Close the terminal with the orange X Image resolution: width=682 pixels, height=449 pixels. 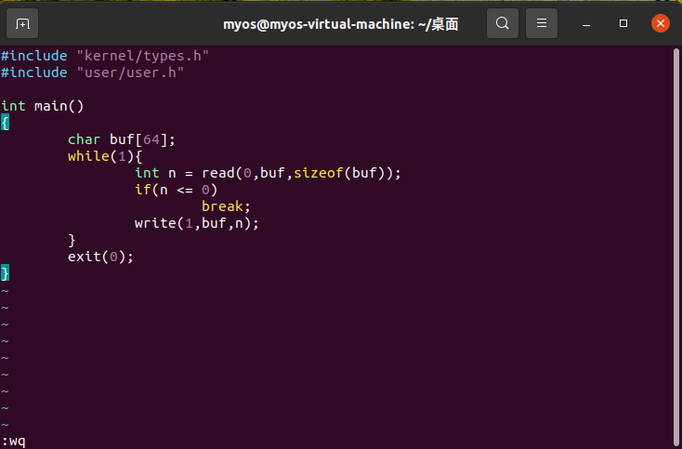[660, 23]
